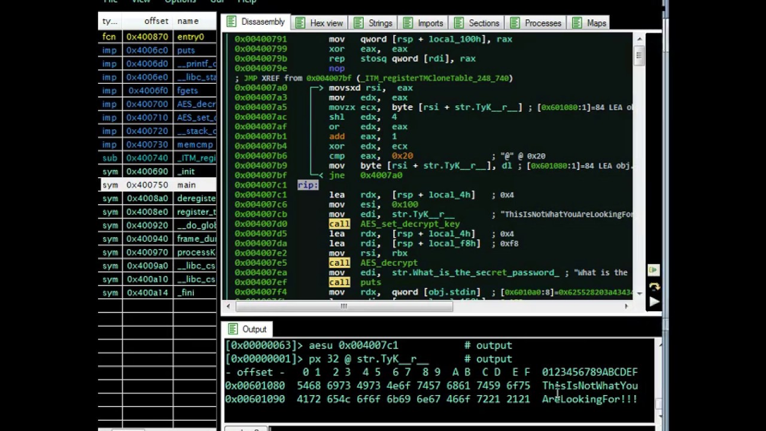Click the disassembly horizontal scrollbar right arrow

(x=627, y=306)
